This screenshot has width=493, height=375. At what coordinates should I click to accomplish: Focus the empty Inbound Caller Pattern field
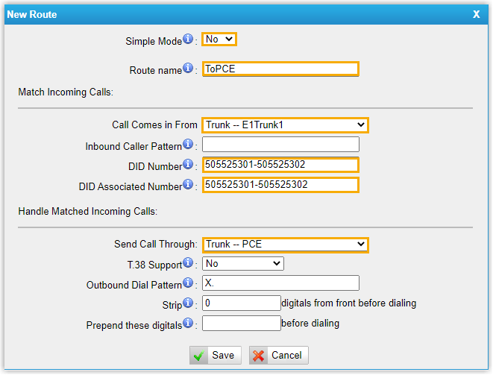click(280, 145)
